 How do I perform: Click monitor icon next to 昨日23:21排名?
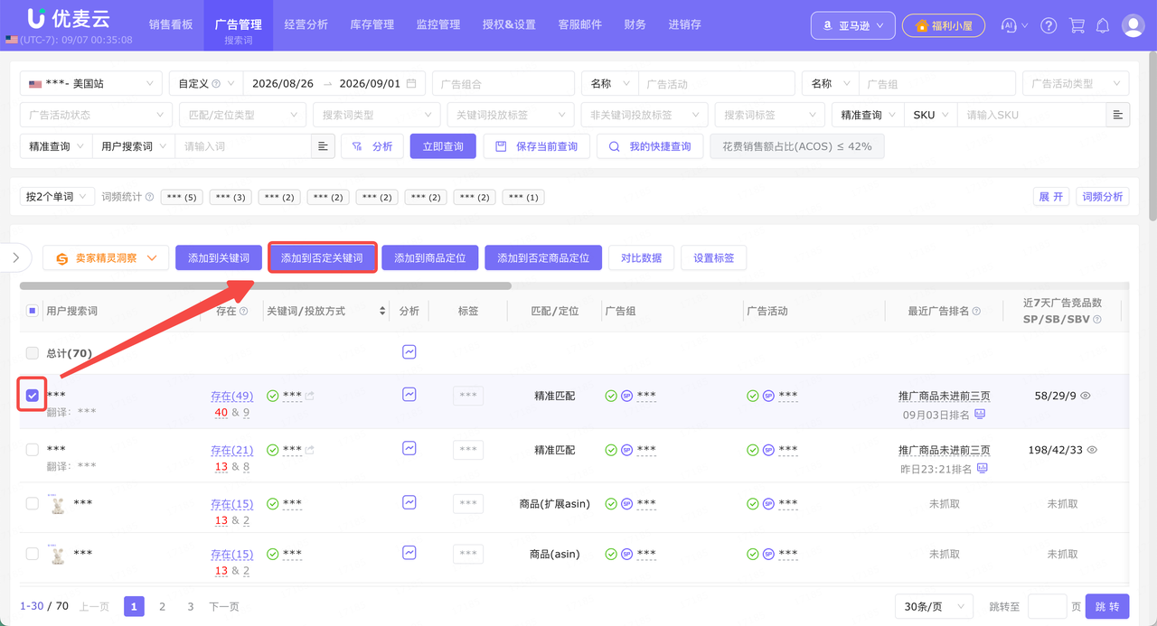pos(983,469)
